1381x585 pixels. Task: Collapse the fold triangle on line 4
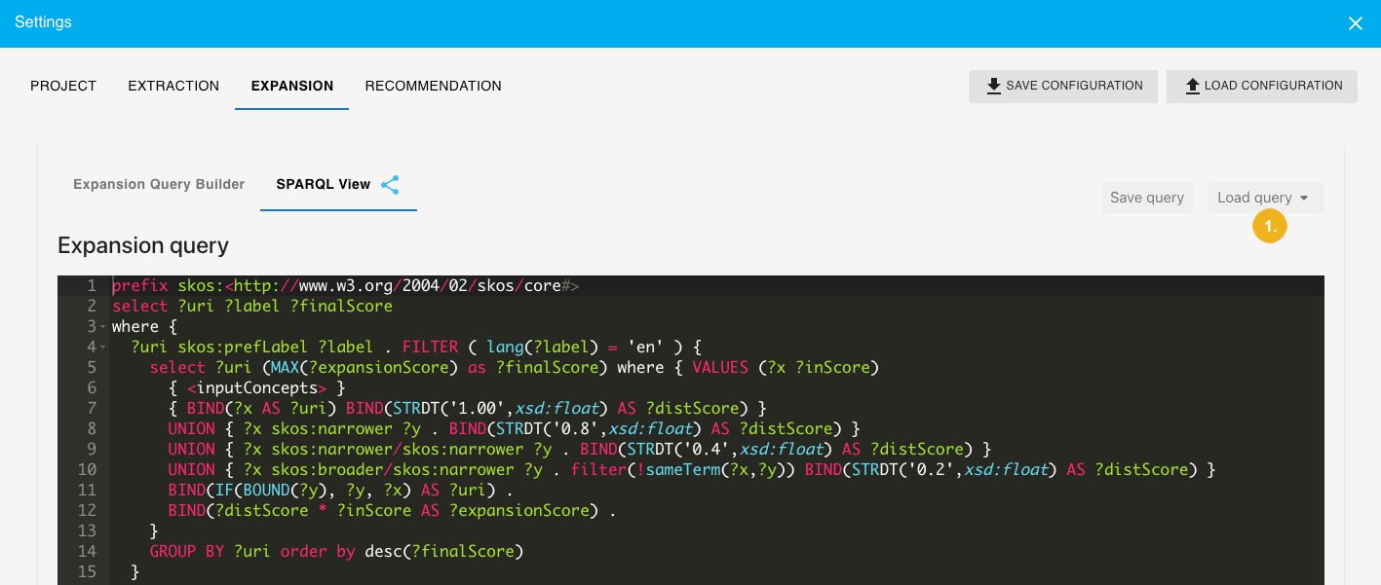(100, 347)
